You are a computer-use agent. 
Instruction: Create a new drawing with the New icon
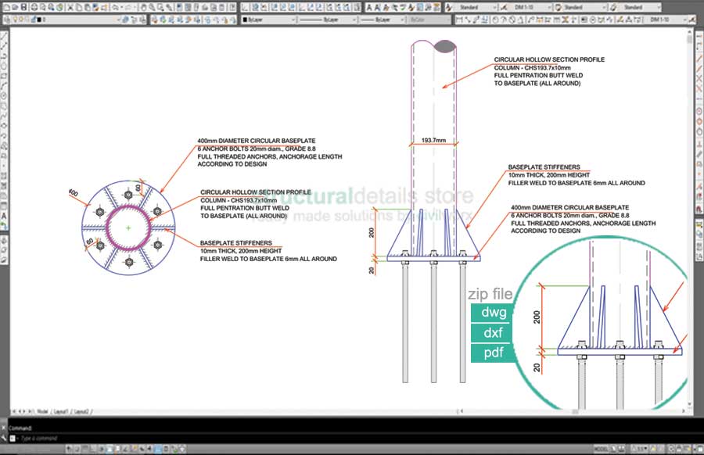(6, 7)
